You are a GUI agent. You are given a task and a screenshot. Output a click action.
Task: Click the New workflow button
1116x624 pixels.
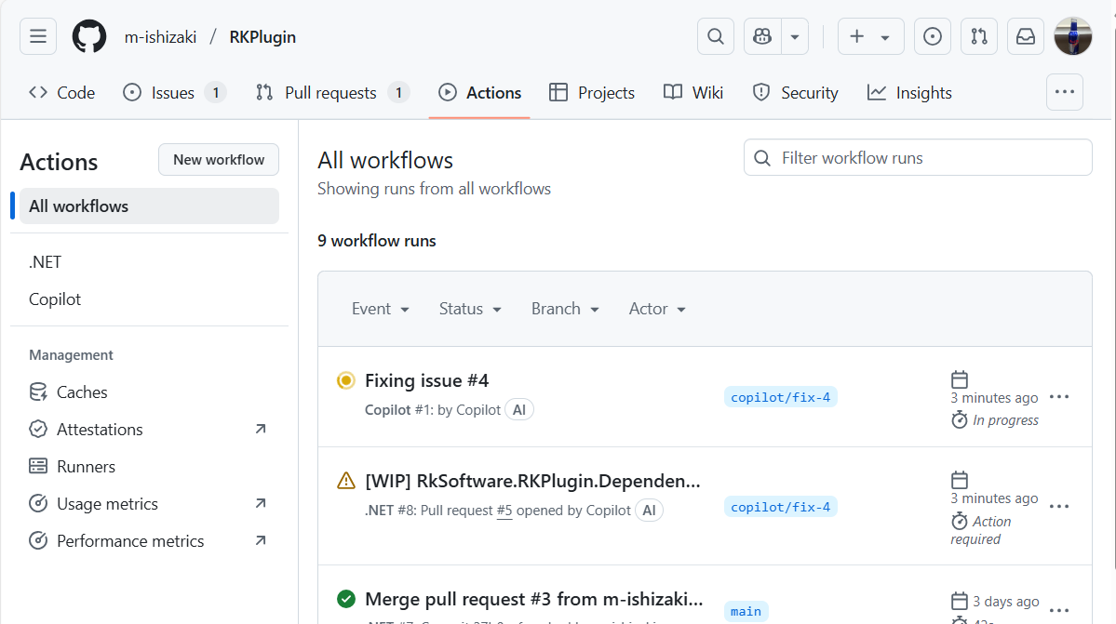click(219, 159)
